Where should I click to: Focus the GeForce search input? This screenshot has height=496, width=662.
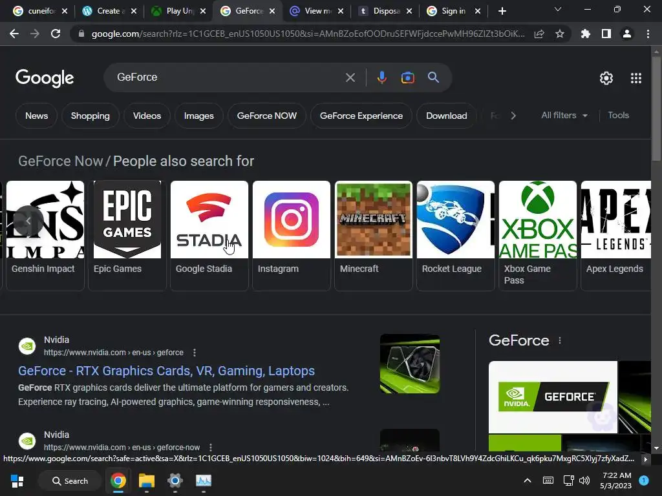coord(228,77)
